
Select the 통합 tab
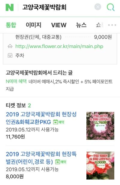pos(11,25)
